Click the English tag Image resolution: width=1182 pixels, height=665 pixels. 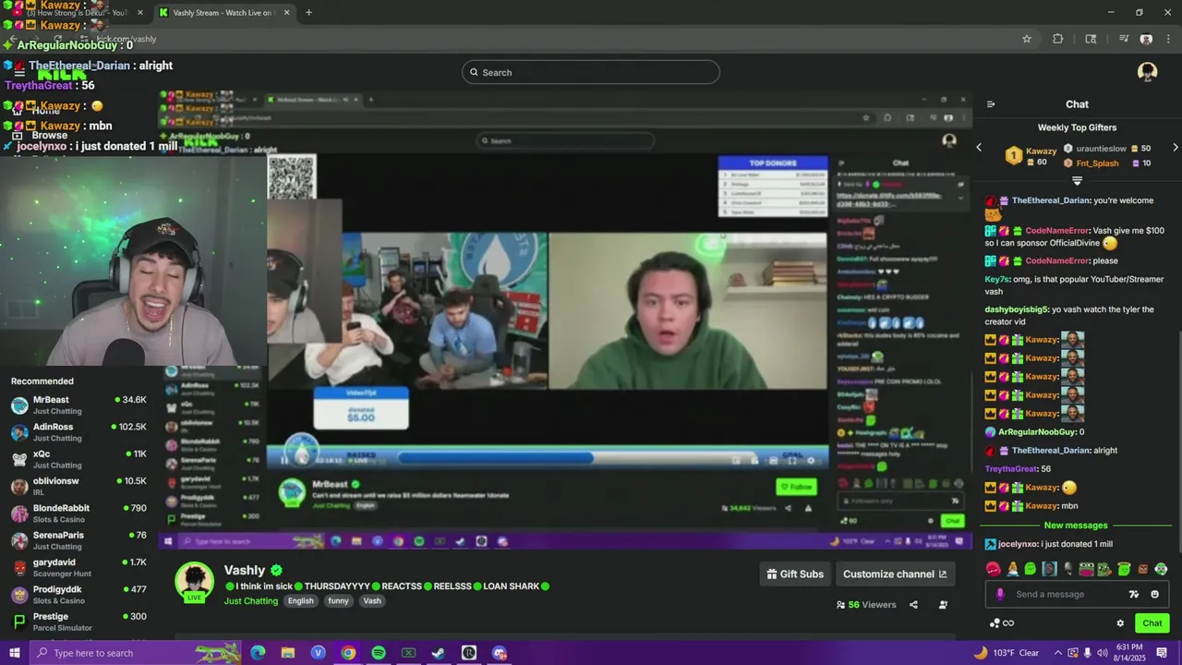coord(300,601)
